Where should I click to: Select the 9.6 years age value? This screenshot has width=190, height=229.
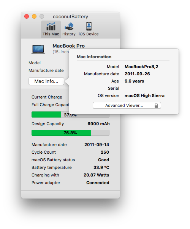[x=134, y=81]
